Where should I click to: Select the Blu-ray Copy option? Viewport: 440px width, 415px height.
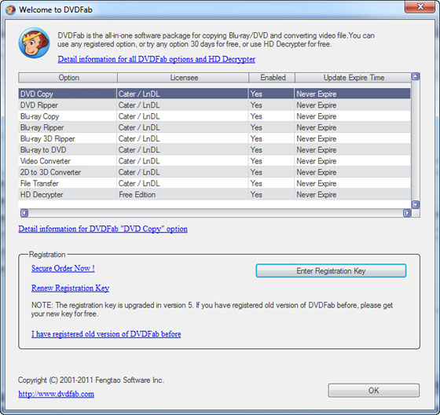(214, 116)
